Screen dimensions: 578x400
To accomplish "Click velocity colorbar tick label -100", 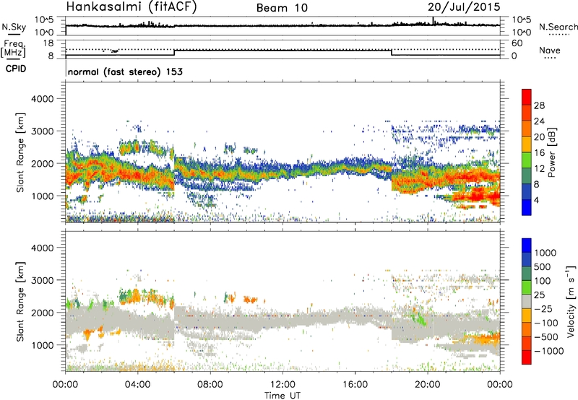I will click(546, 323).
